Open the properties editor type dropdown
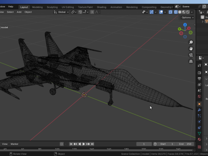 (201, 58)
